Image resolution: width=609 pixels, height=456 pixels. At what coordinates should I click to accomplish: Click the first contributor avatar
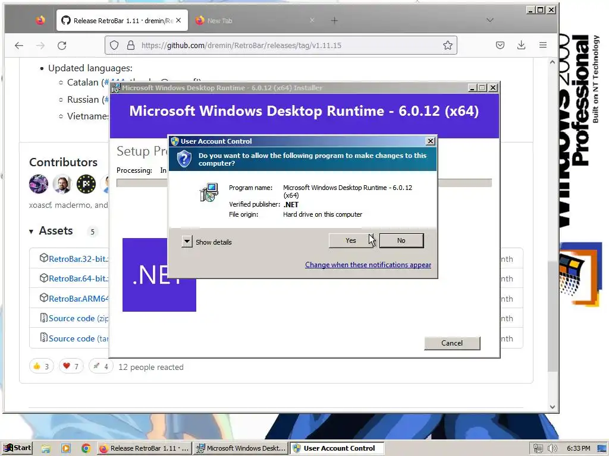click(39, 184)
